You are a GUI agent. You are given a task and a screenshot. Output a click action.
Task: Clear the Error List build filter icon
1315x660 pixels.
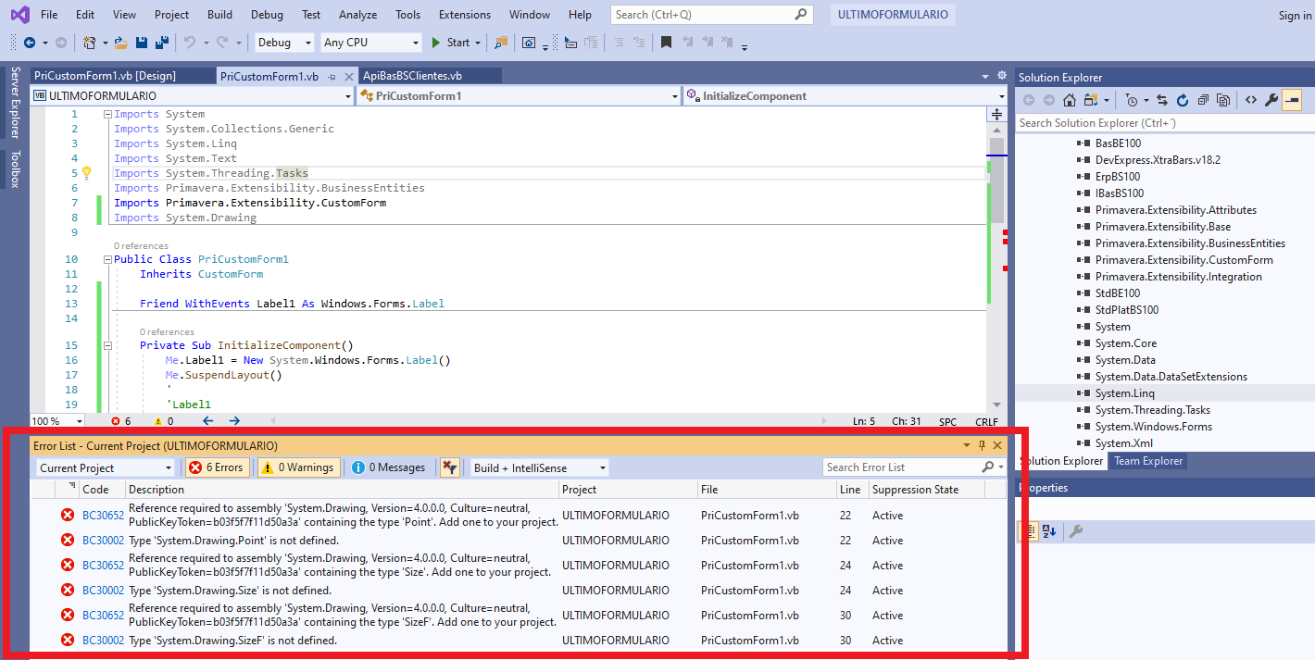[449, 467]
